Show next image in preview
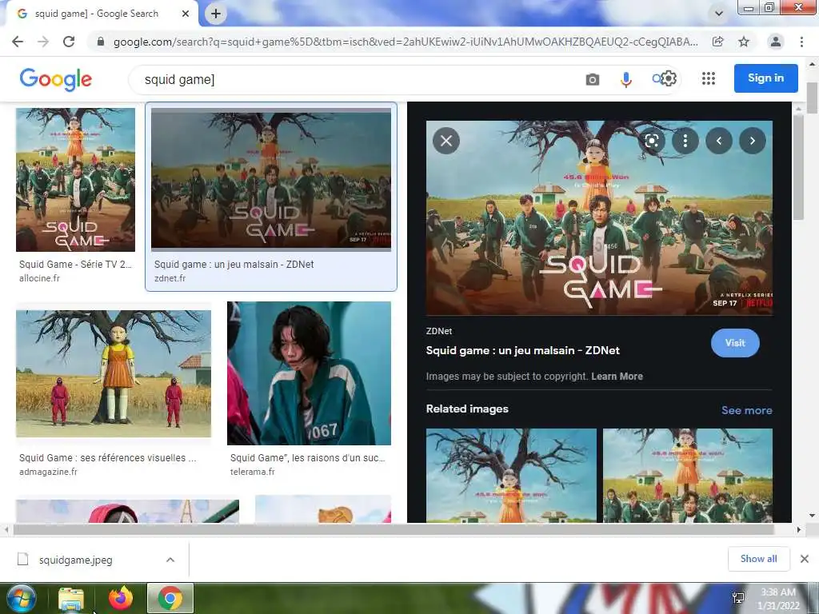 (x=752, y=141)
